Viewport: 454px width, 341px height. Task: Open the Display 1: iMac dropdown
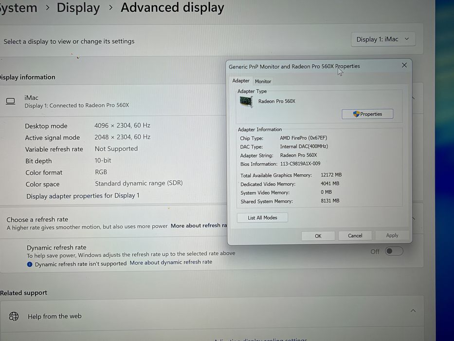coord(383,39)
